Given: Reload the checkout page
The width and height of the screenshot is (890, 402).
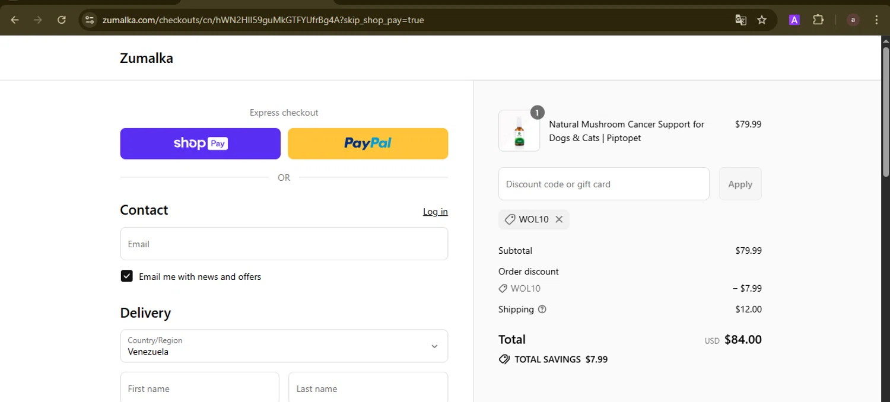Looking at the screenshot, I should 61,20.
